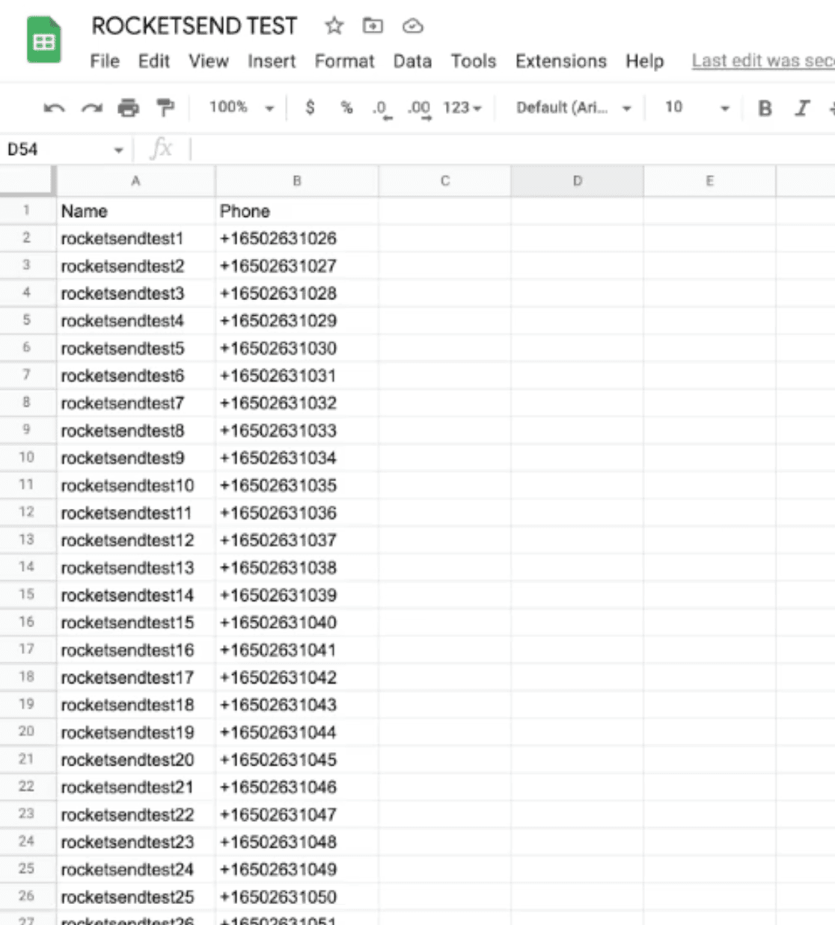Increase decimal places icon

(417, 107)
